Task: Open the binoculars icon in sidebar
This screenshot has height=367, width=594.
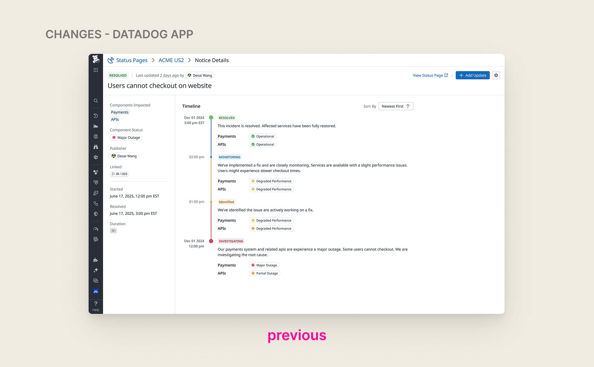Action: click(x=96, y=147)
